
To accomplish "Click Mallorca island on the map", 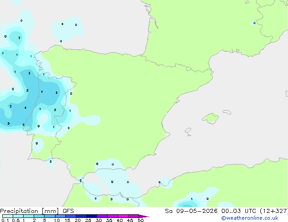I will tap(210, 118).
